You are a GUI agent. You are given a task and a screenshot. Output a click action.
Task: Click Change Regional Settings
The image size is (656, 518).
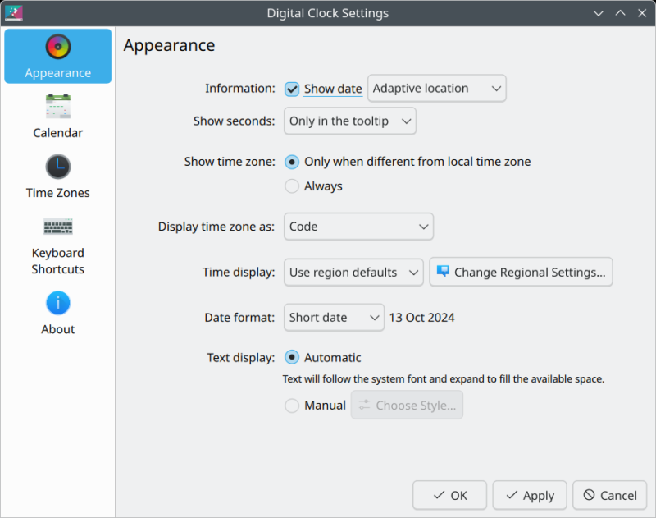click(521, 272)
